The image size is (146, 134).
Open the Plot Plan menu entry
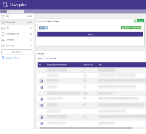[17, 46]
